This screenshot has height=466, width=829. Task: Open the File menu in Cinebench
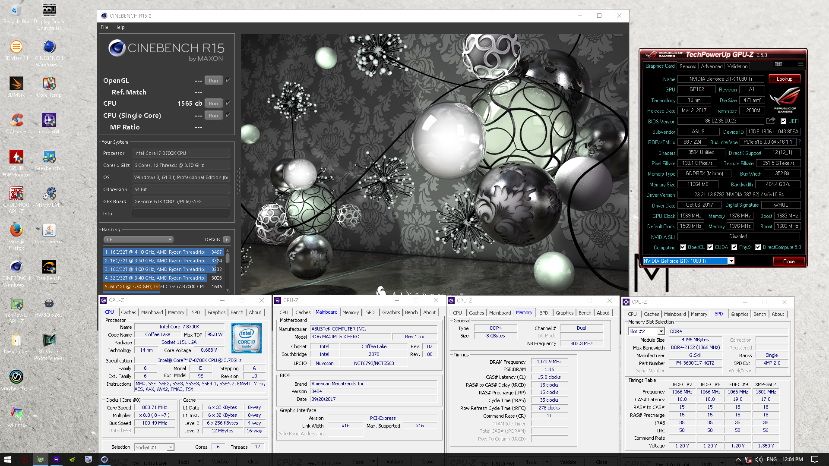tap(104, 27)
